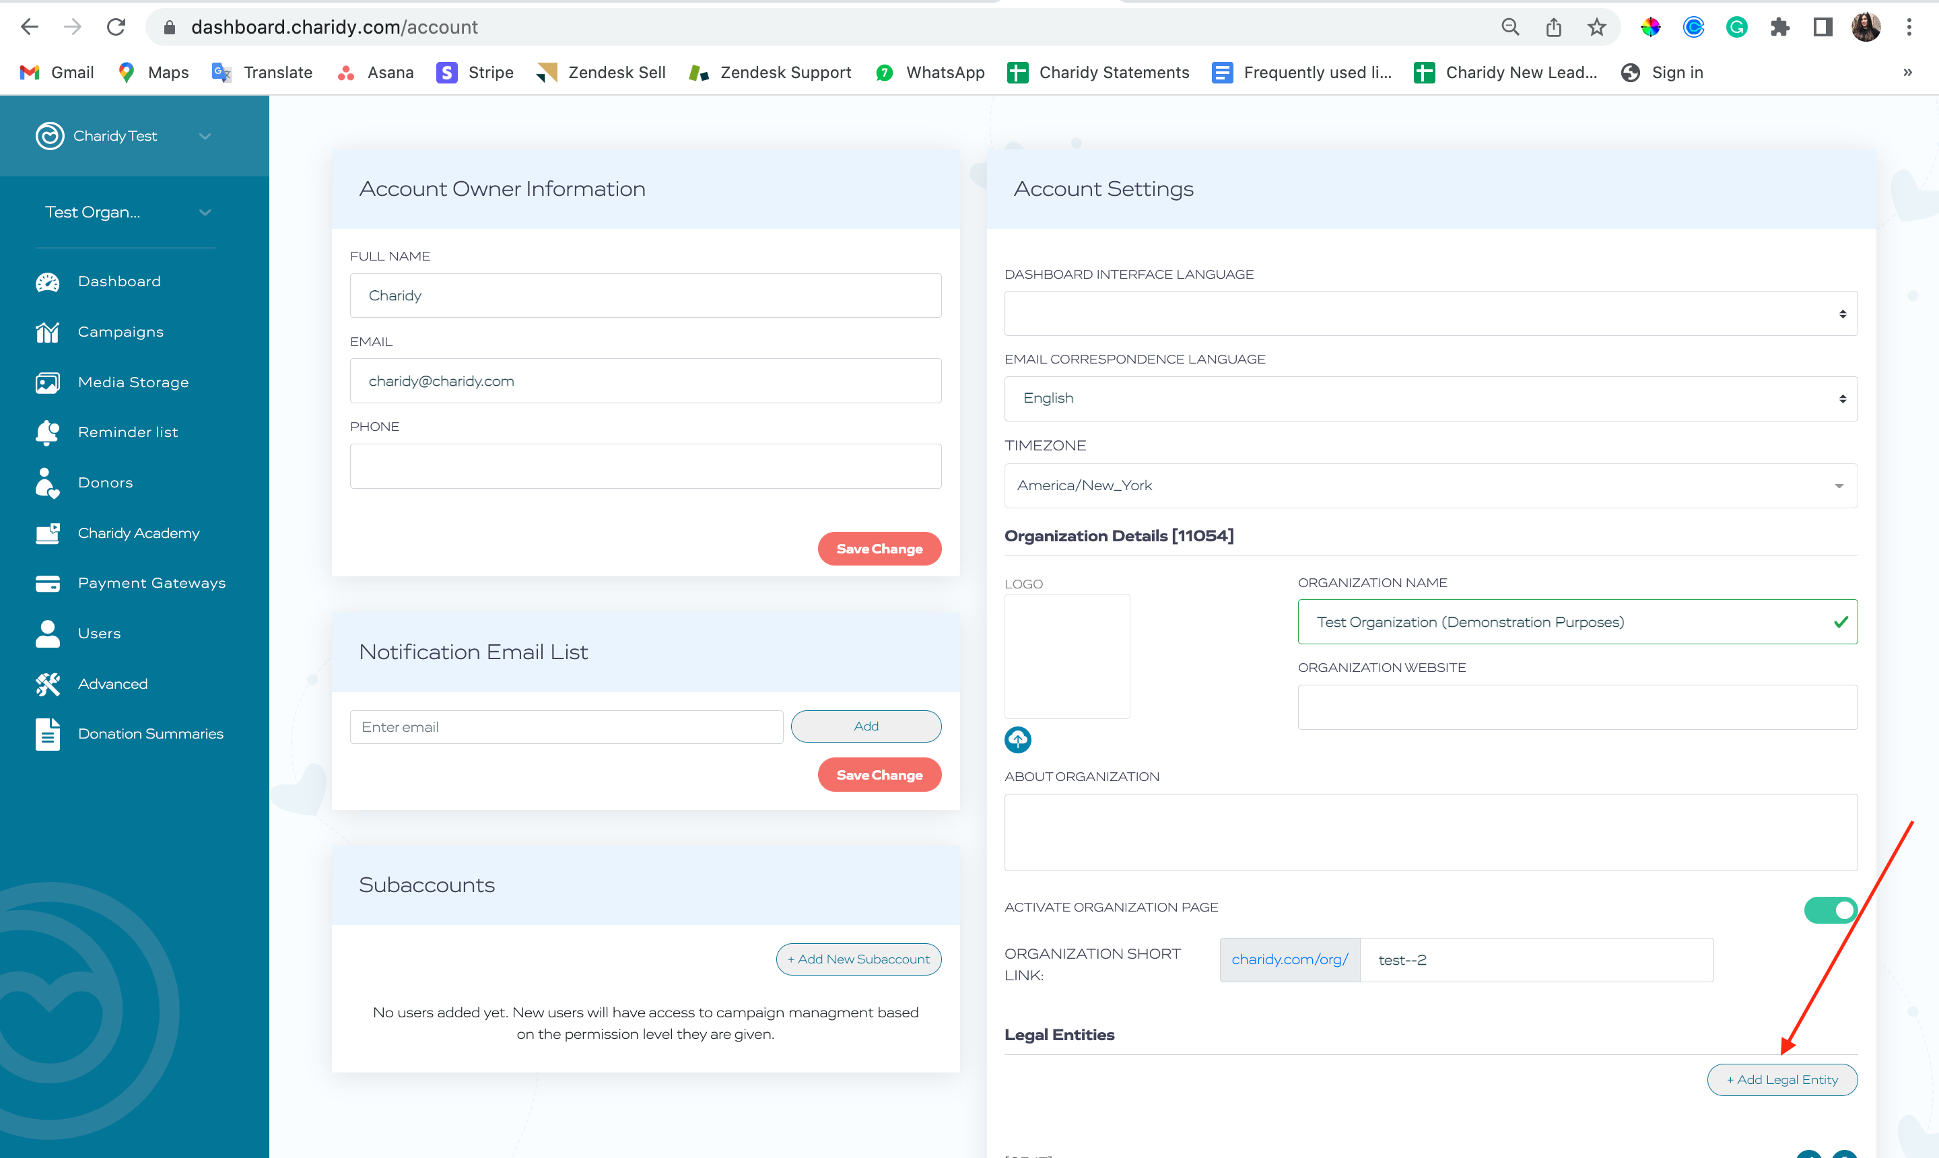Open the Donors icon in sidebar
The width and height of the screenshot is (1939, 1158).
tap(48, 483)
